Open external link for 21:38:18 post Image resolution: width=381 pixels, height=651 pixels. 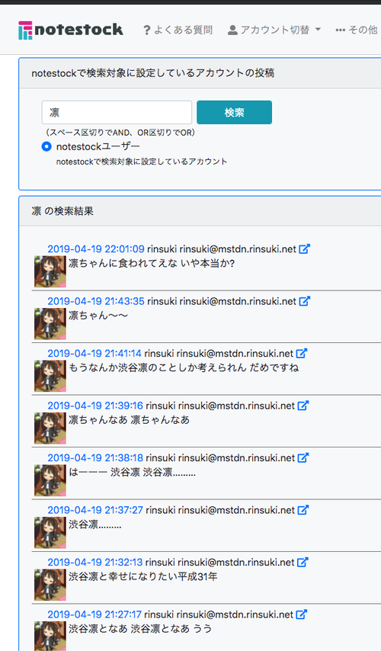tap(303, 457)
